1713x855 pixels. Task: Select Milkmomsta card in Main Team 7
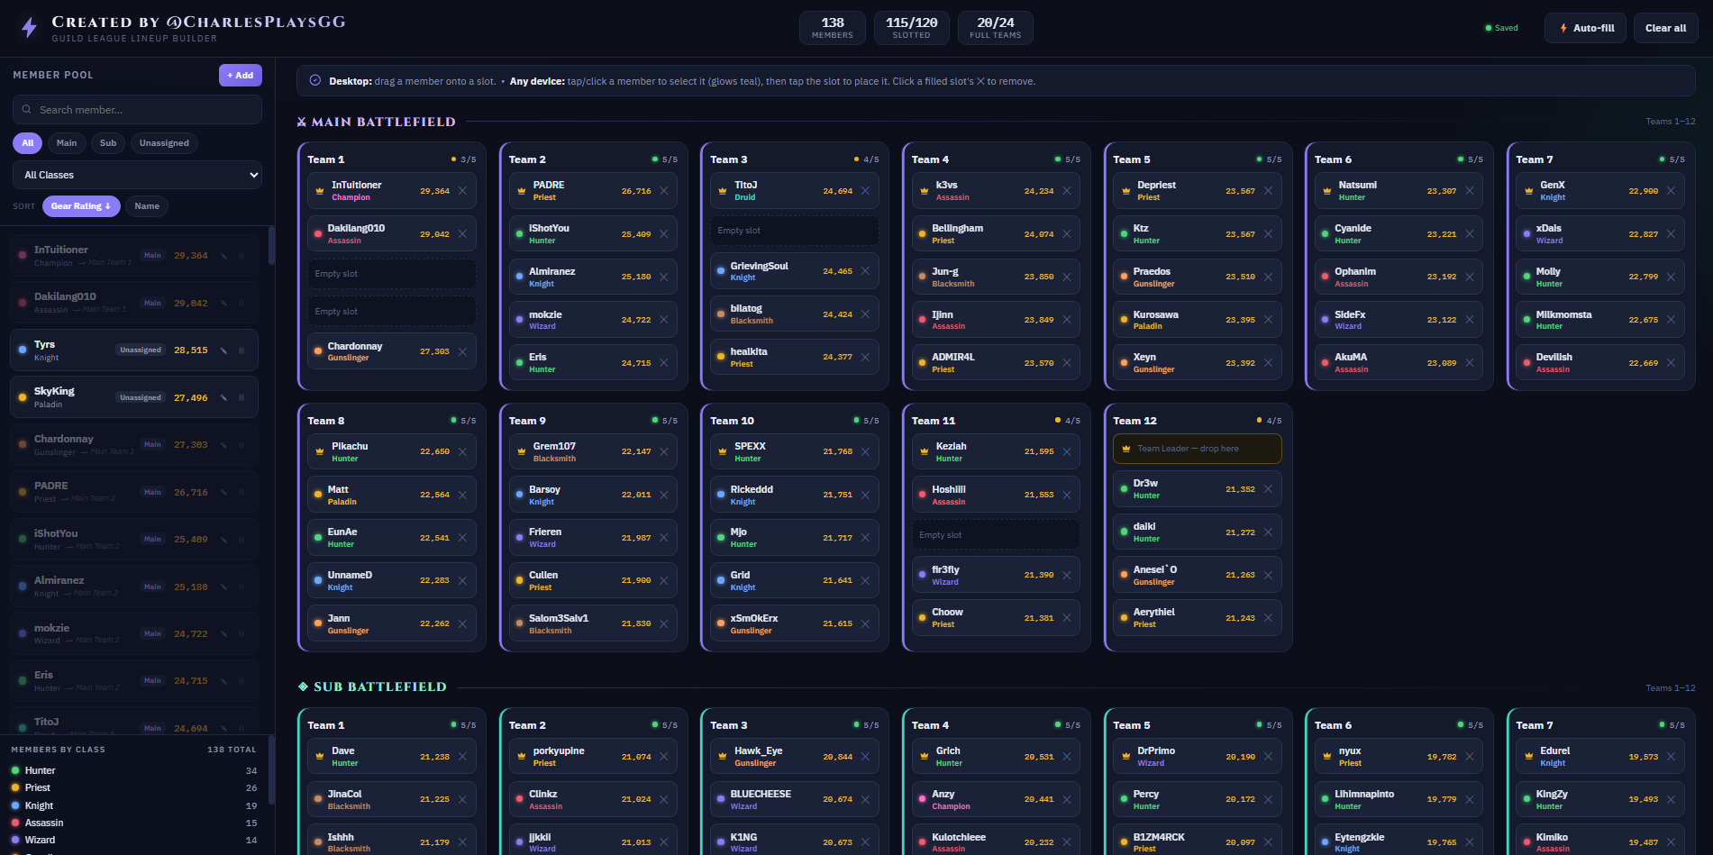pyautogui.click(x=1600, y=320)
